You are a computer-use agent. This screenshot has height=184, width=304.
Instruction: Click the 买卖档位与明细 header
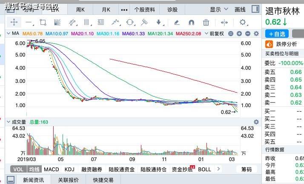click(x=282, y=54)
